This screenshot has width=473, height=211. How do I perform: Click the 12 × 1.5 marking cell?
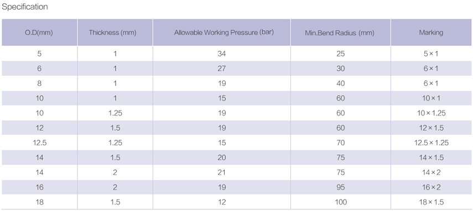tap(431, 128)
